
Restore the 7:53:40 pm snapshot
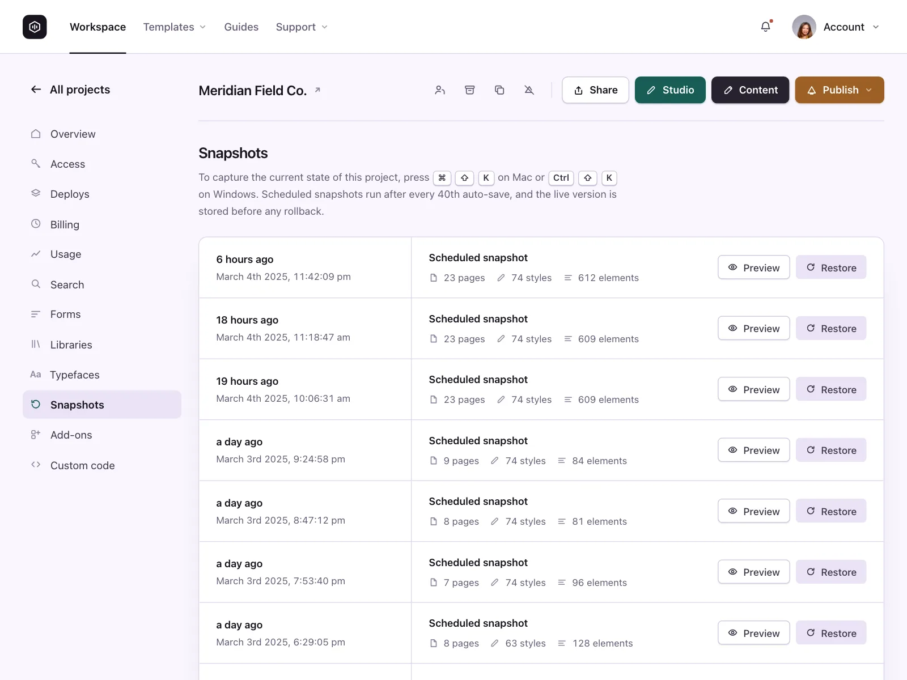pos(831,572)
